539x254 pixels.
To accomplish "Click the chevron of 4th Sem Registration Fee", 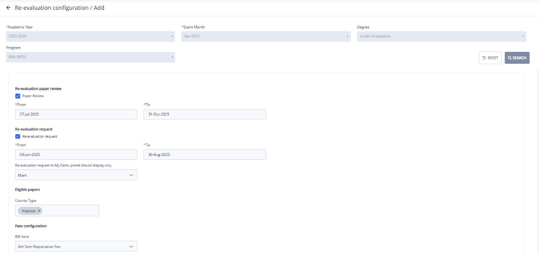I will pos(131,247).
